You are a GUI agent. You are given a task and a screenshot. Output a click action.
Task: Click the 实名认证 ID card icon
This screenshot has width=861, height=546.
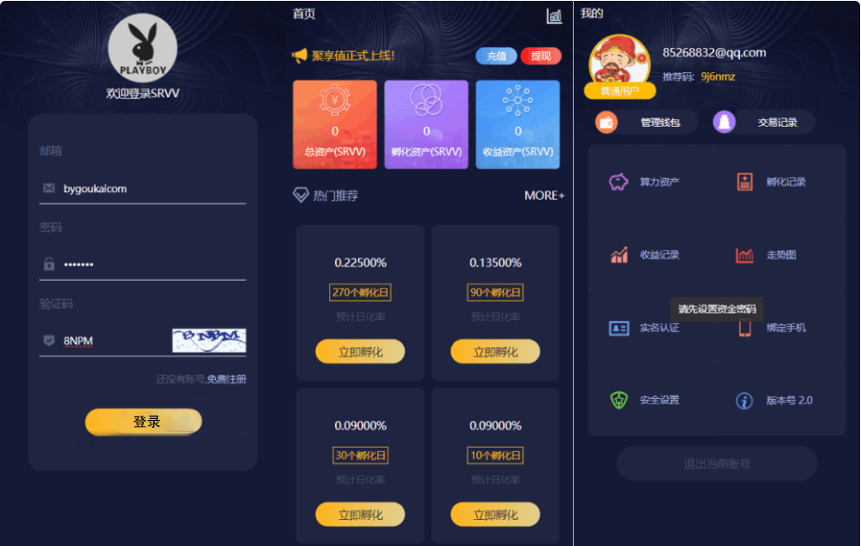click(x=619, y=328)
